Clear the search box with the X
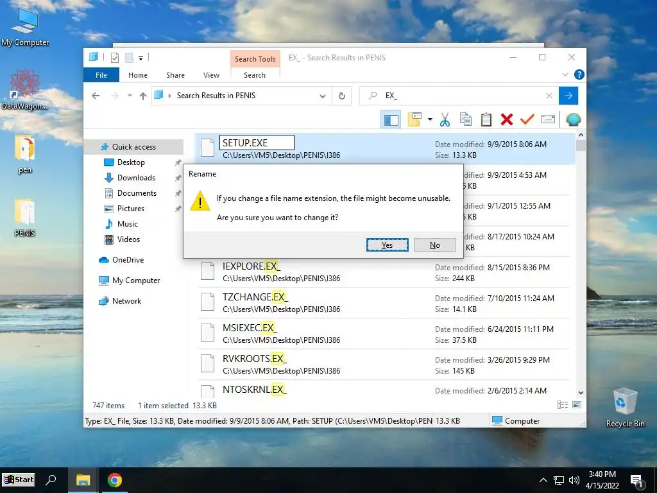Viewport: 657px width, 493px height. tap(549, 96)
